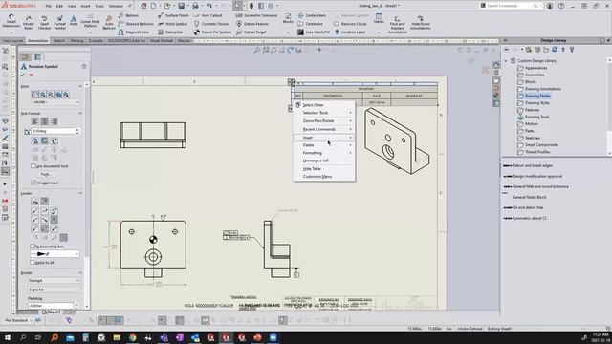Open the Tight Fit size dropdown
The width and height of the screenshot is (612, 344).
pos(54,290)
